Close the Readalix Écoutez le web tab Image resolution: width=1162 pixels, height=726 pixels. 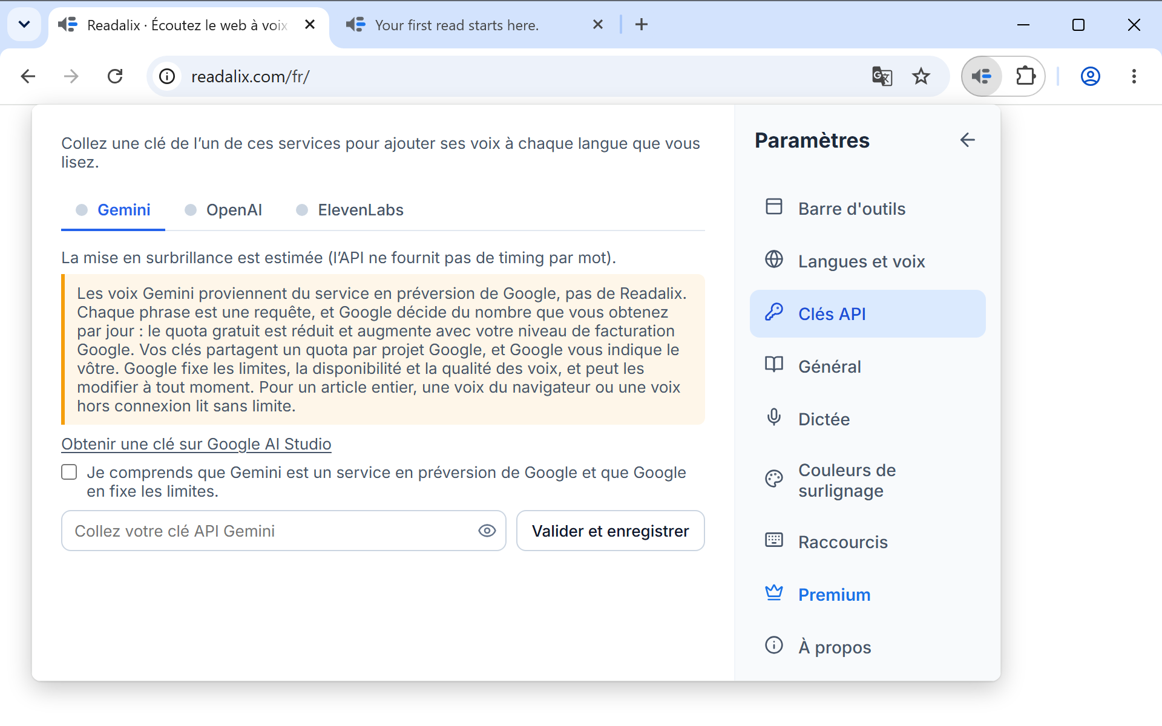coord(310,25)
